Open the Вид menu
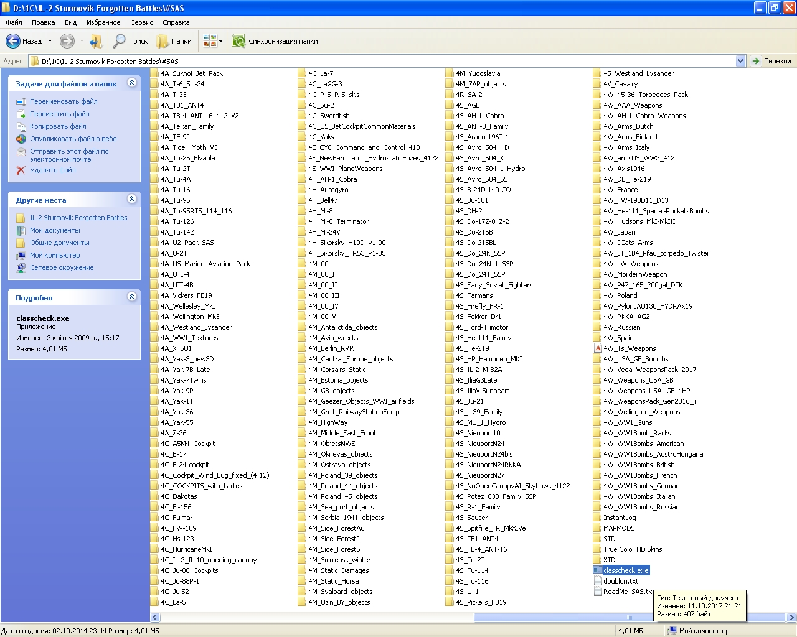 click(71, 22)
